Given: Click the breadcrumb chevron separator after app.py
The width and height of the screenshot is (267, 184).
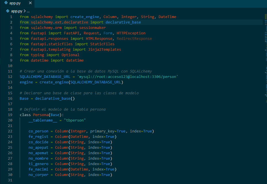Looking at the screenshot, I should coord(24,11).
